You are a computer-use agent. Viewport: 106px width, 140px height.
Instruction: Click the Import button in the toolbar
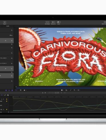click(x=5, y=22)
